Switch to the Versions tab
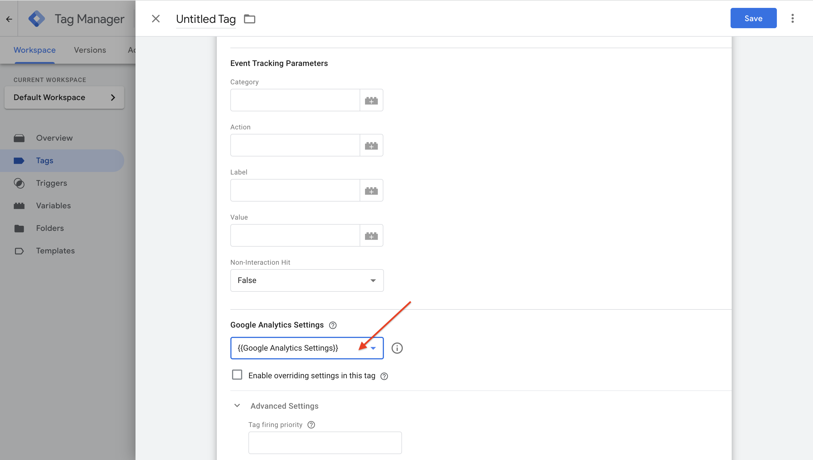The width and height of the screenshot is (813, 460). coord(89,50)
